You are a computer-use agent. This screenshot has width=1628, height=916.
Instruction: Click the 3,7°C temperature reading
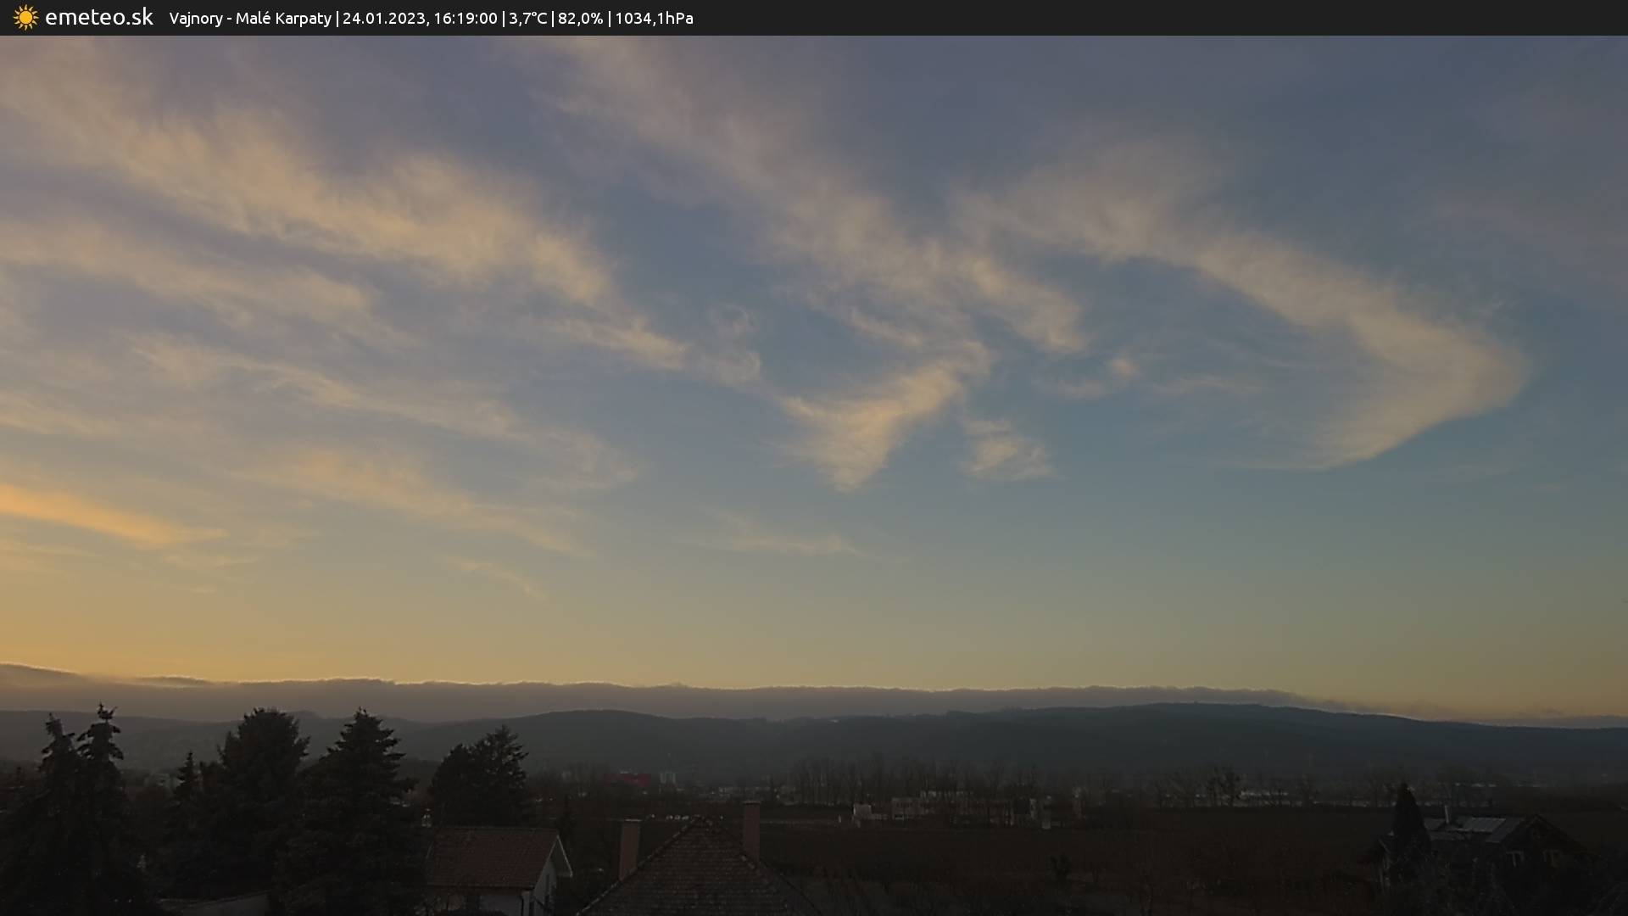[527, 19]
